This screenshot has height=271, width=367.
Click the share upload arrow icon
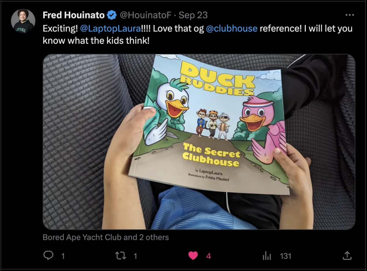click(347, 255)
